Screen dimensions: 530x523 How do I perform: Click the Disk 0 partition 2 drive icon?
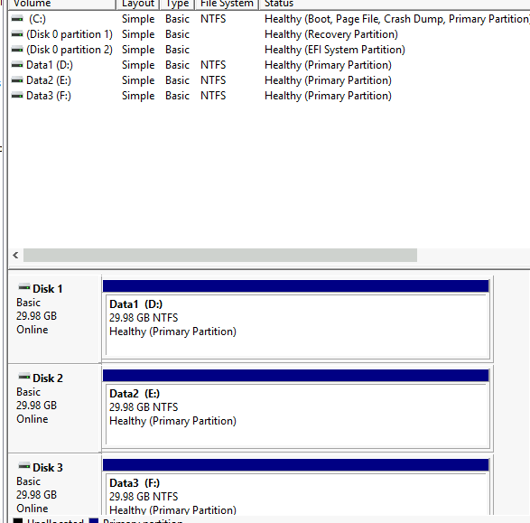[17, 50]
